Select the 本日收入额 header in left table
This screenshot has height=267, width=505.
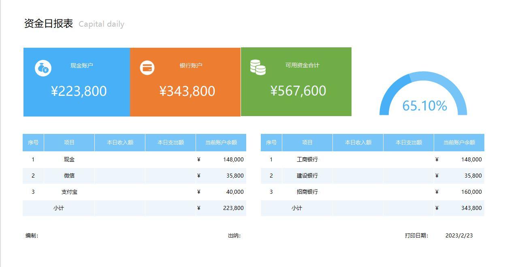point(120,142)
